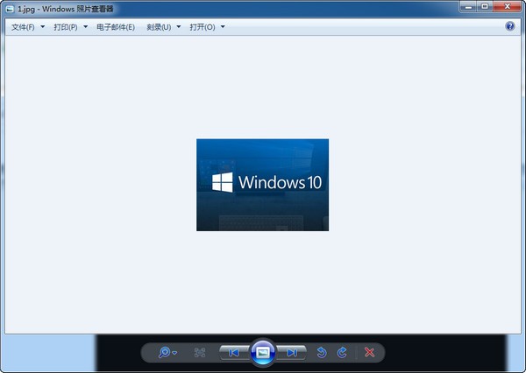Minimize the photo viewer window
Screen dimensions: 526x373
coord(468,6)
